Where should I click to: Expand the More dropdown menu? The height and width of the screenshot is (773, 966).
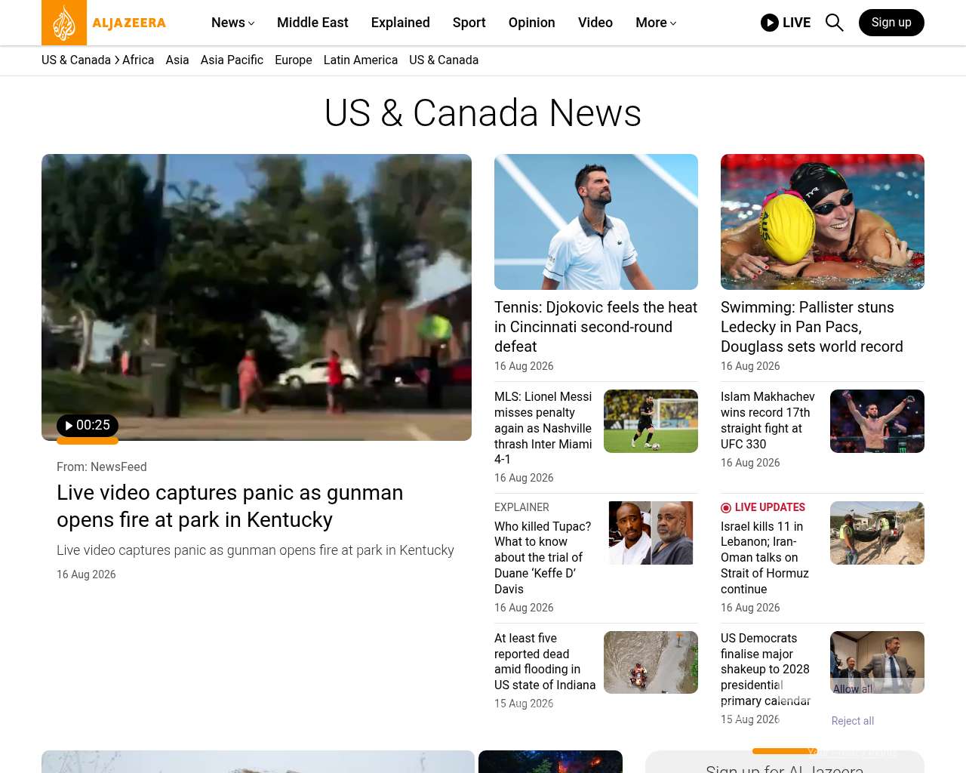(656, 23)
